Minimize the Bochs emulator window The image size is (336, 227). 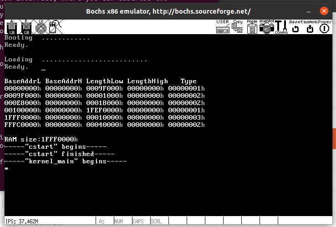click(309, 11)
